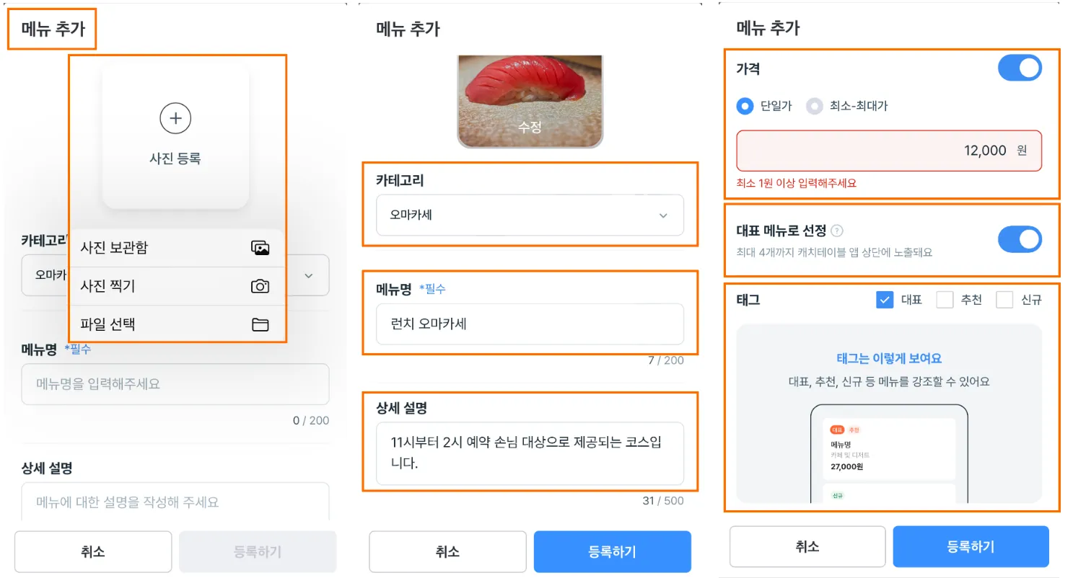The image size is (1073, 578).
Task: Check the 추천 tag checkbox
Action: coord(945,300)
